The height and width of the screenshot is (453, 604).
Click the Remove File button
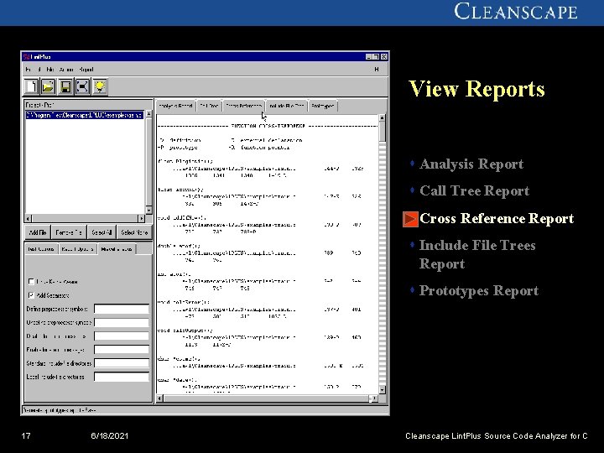tap(69, 232)
